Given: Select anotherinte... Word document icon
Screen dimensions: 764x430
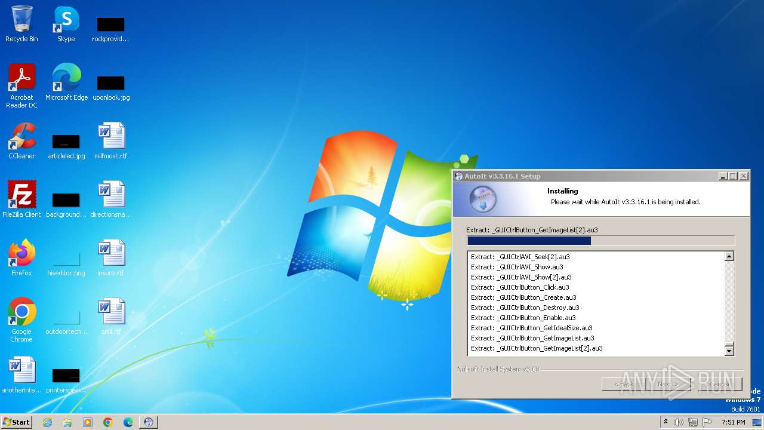Looking at the screenshot, I should (x=21, y=374).
